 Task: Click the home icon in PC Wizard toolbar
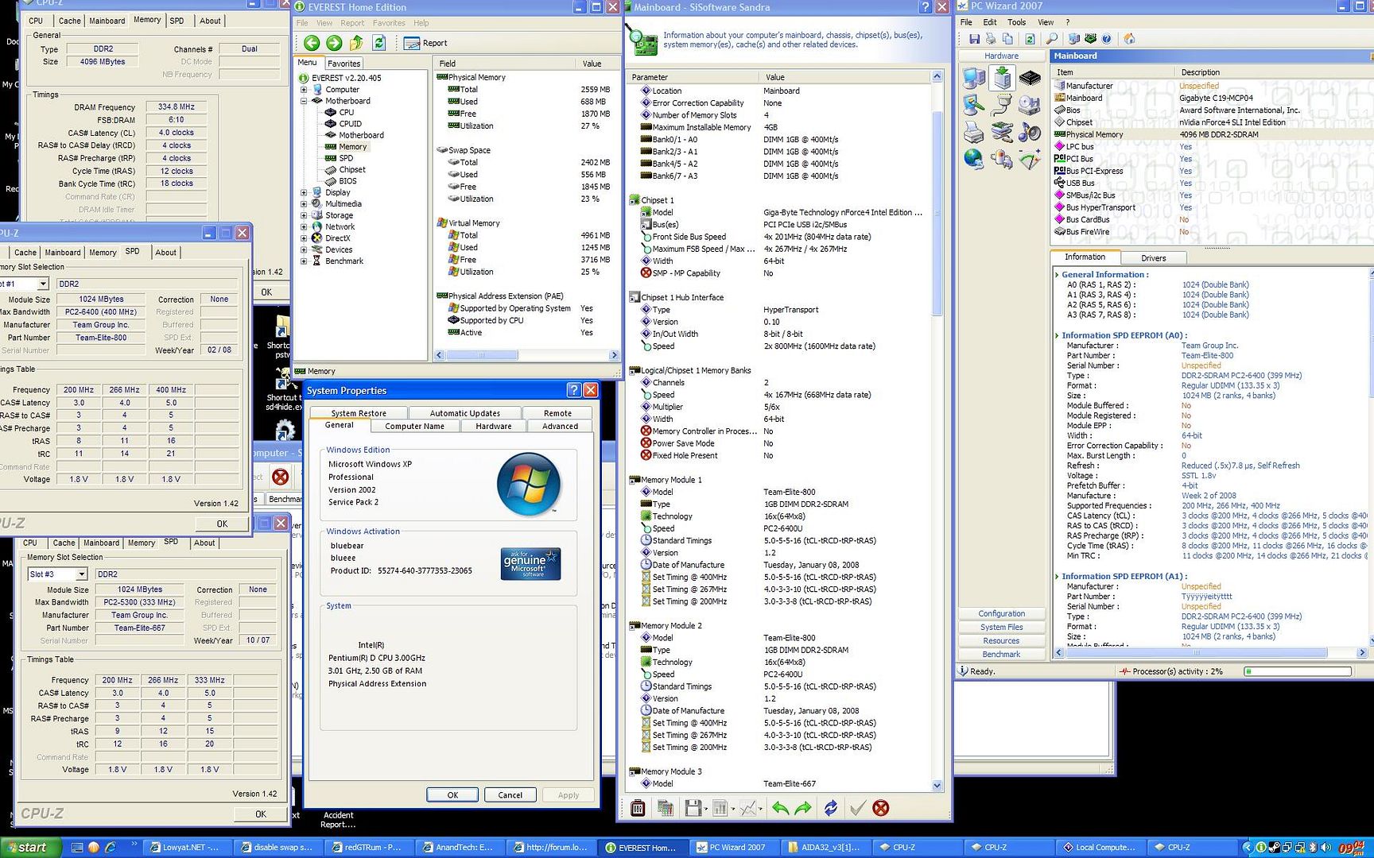pos(1129,39)
